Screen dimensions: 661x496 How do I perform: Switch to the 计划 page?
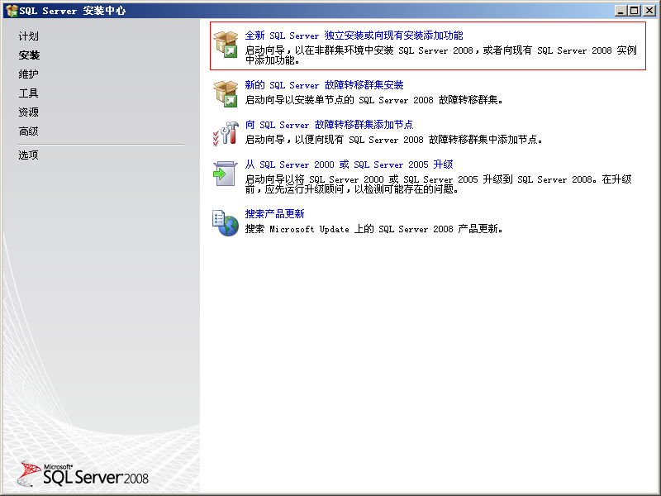[x=28, y=36]
